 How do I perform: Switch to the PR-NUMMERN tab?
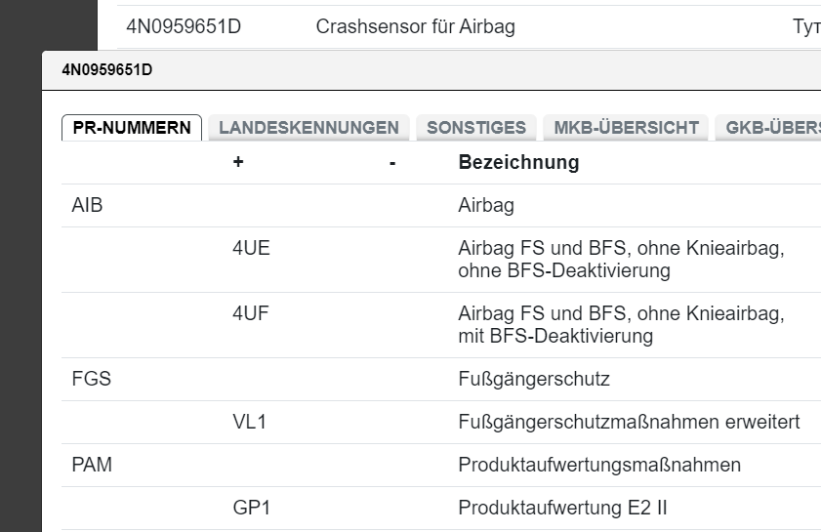(x=132, y=128)
